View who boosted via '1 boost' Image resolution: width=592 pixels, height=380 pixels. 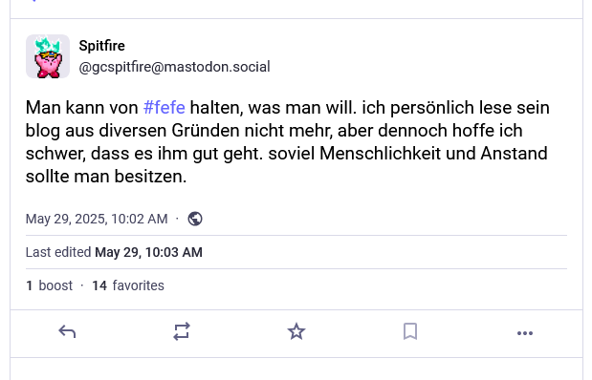[x=49, y=285]
